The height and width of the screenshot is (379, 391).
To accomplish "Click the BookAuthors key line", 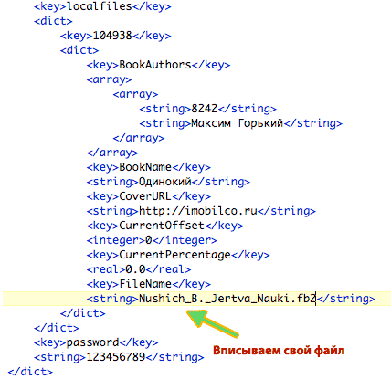I will click(158, 65).
